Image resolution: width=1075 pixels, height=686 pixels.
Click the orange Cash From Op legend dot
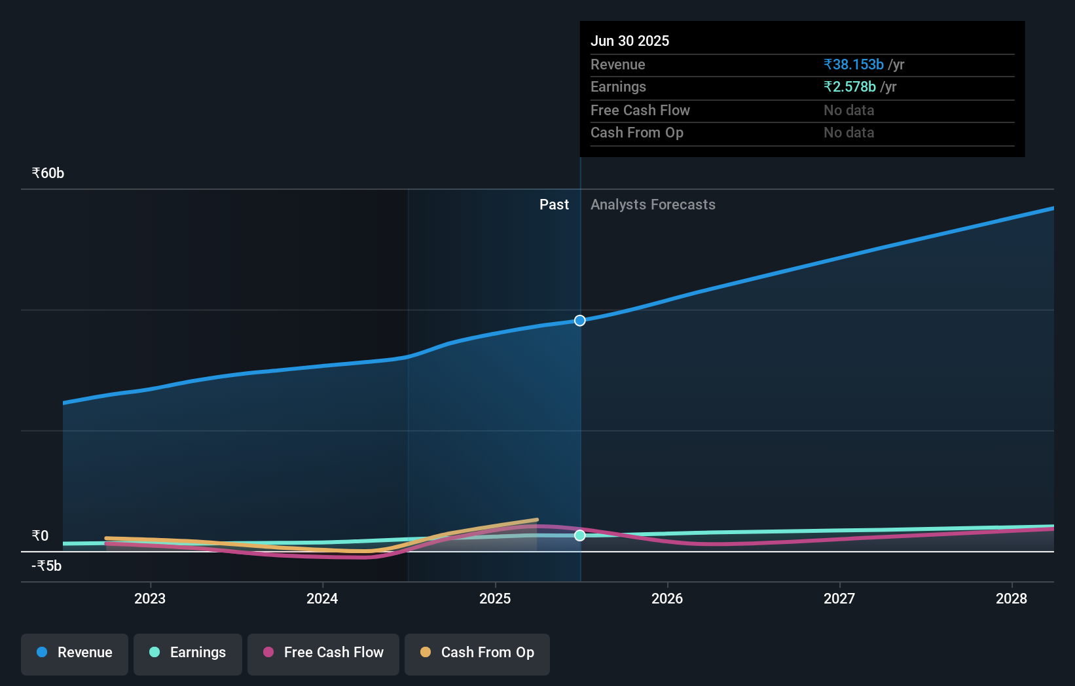426,652
